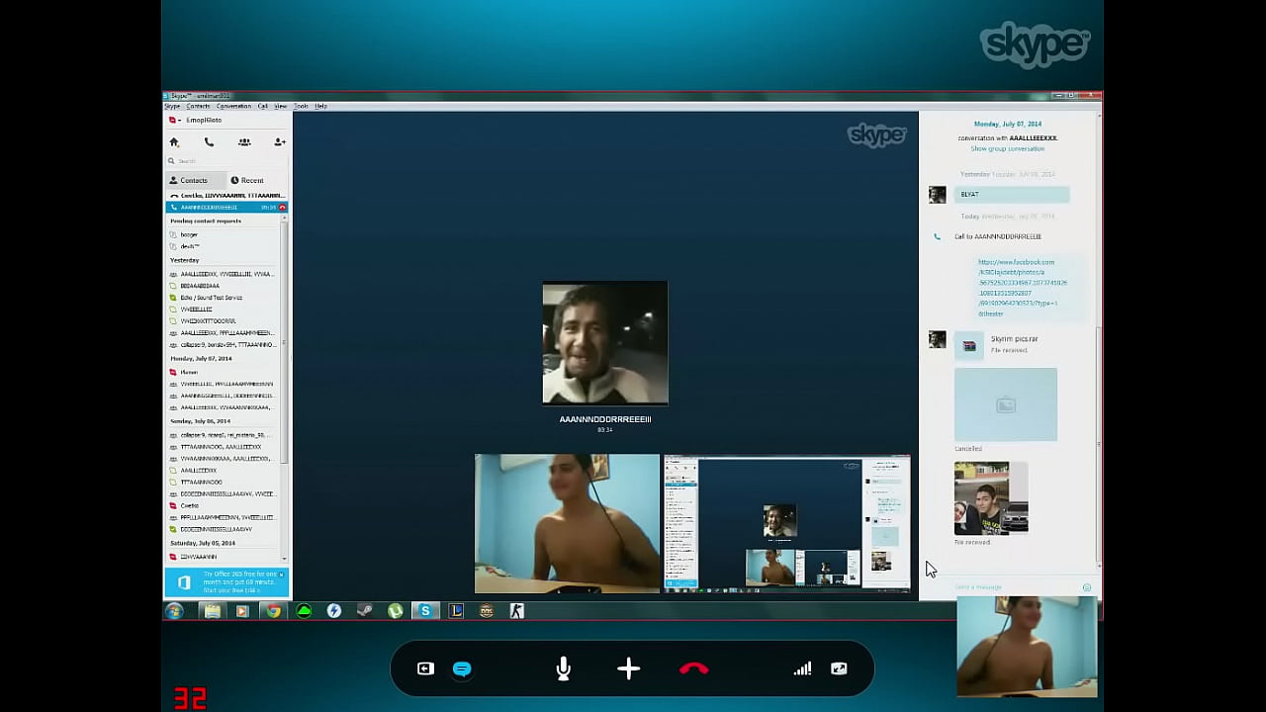End the call with red hang-up button
The image size is (1266, 712).
693,669
